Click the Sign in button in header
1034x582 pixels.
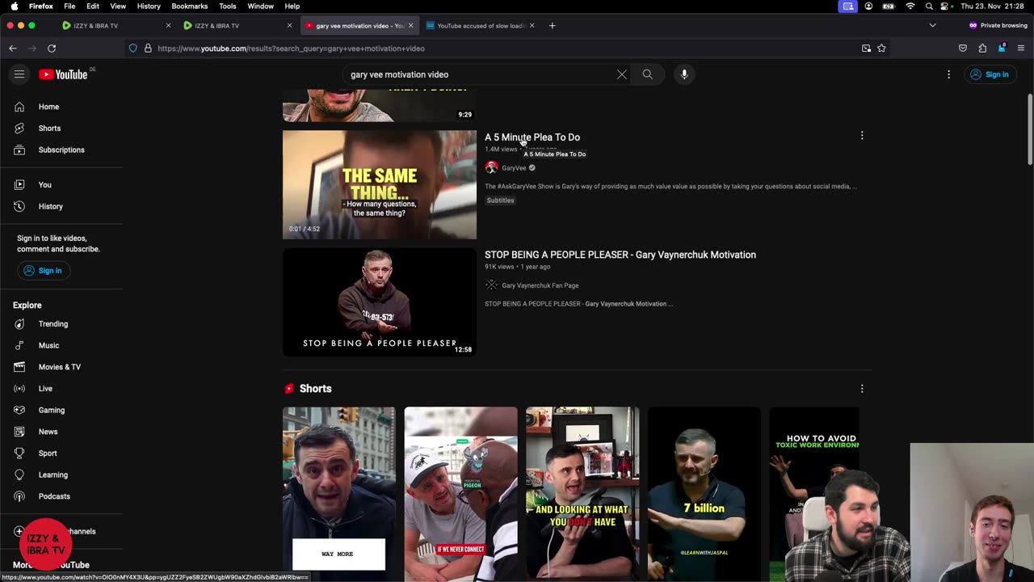[x=990, y=74]
